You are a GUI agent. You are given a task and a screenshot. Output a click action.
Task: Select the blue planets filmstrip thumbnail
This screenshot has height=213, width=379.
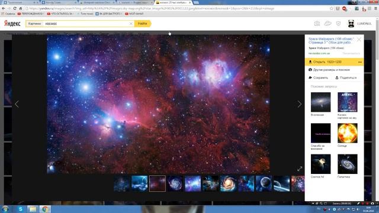(x=140, y=184)
